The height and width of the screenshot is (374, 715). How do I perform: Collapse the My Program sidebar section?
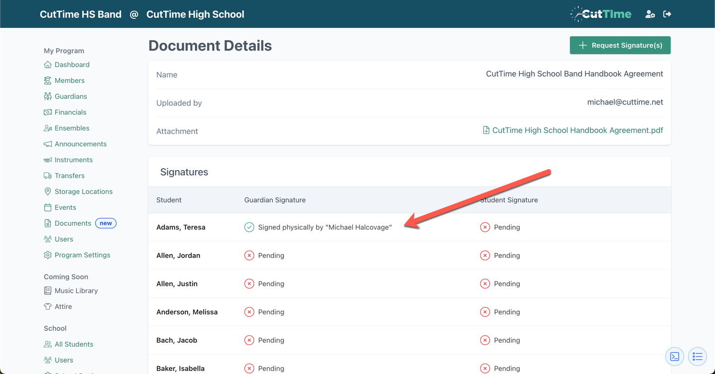(x=64, y=50)
